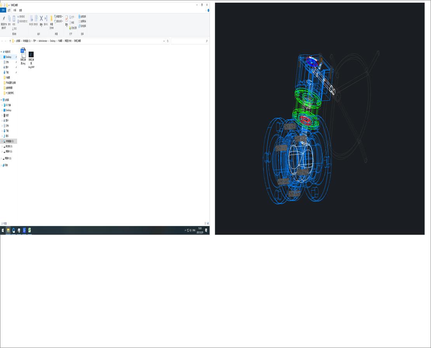Switch to the View ribbon tab

click(21, 10)
